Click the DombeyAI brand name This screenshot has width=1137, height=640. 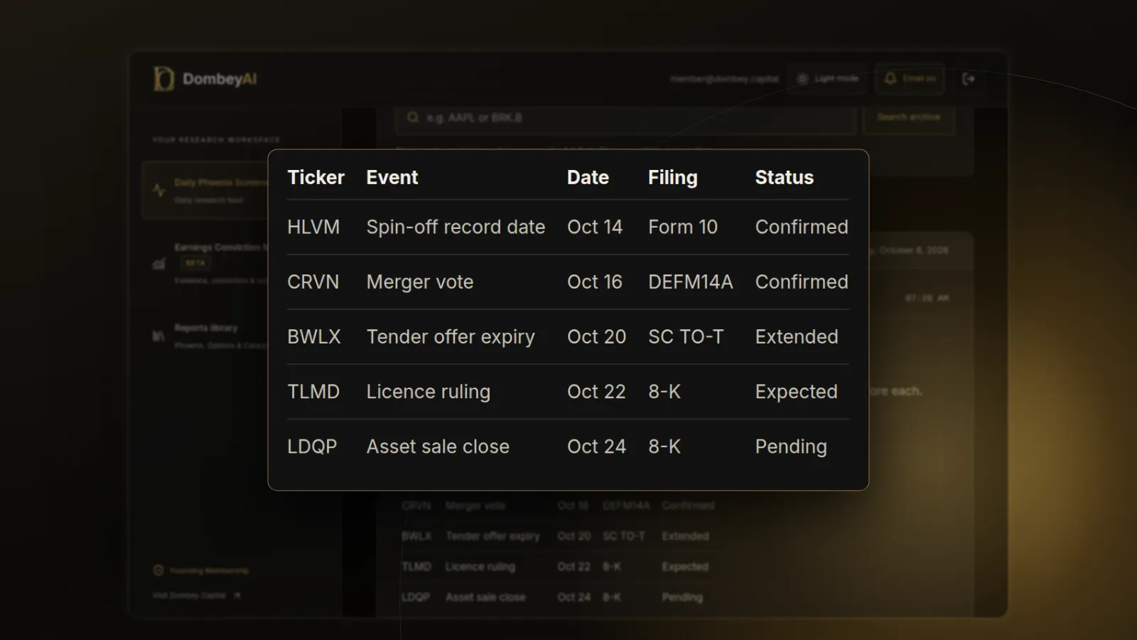(x=220, y=79)
